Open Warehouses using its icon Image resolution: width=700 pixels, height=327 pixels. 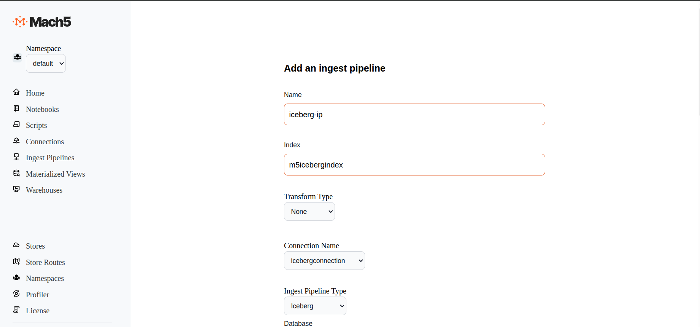(x=16, y=189)
